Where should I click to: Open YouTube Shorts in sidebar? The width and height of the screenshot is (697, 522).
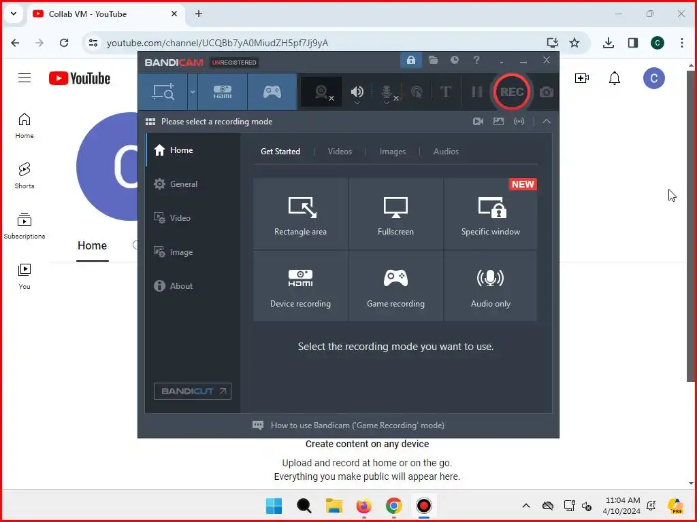25,176
